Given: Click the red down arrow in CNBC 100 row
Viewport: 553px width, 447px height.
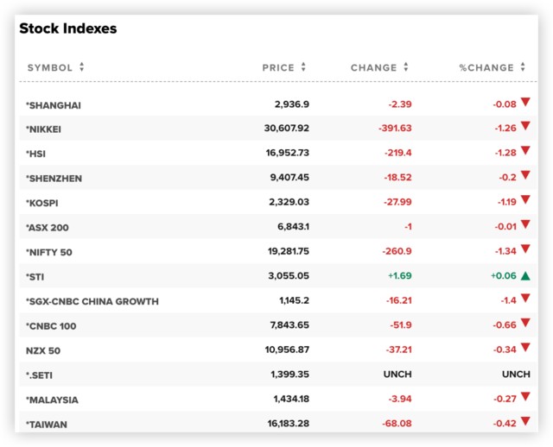Looking at the screenshot, I should pyautogui.click(x=524, y=325).
